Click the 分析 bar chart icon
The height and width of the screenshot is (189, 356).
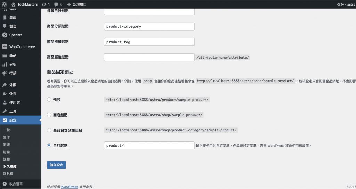(5, 65)
